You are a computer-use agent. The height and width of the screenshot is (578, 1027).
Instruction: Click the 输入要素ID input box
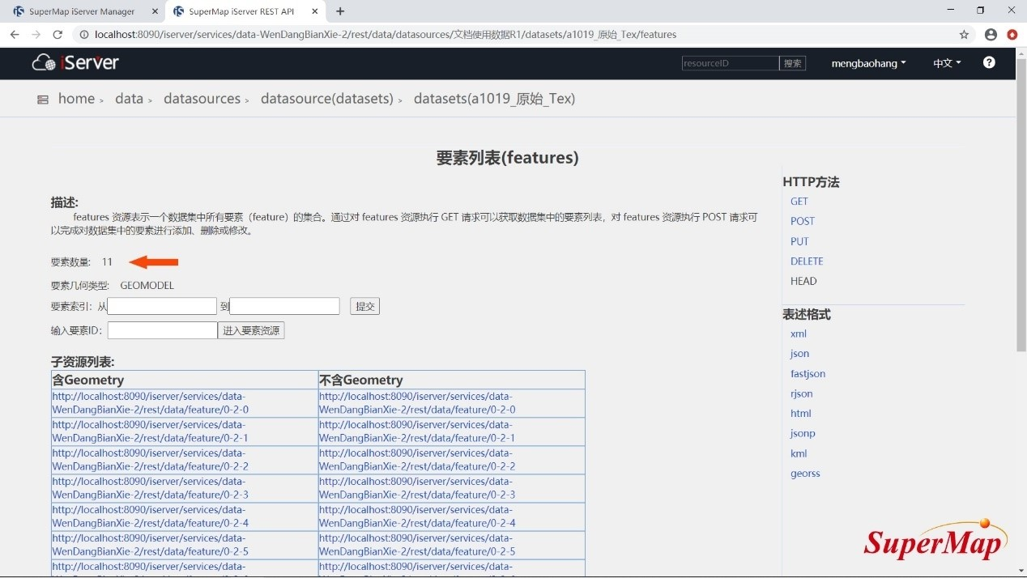coord(162,330)
